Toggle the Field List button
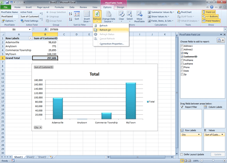The height and width of the screenshot is (163, 227). 209,12
